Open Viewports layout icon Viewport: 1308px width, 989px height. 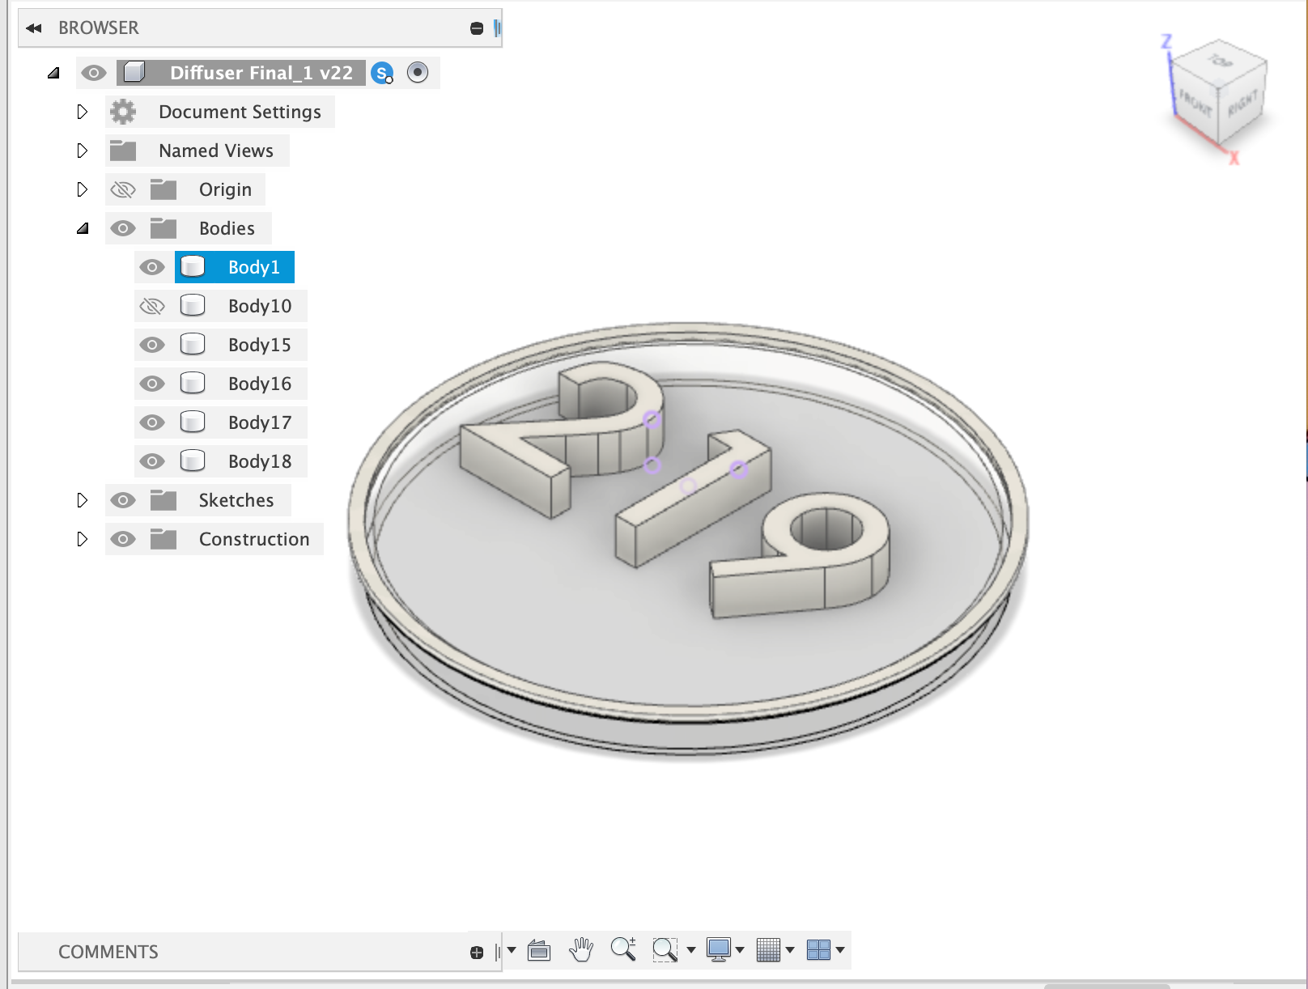point(819,950)
